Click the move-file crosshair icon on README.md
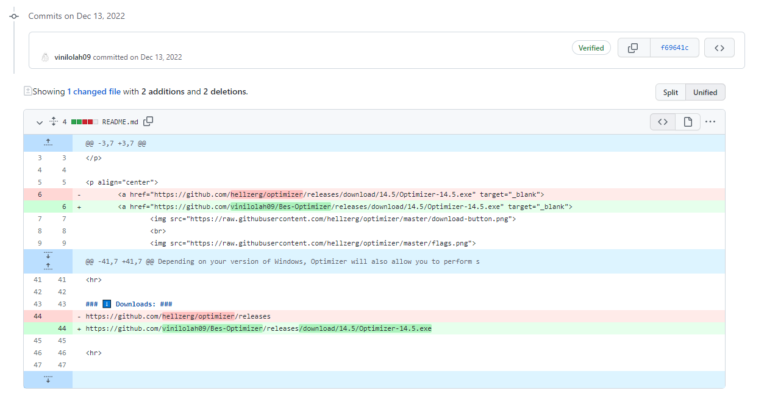The height and width of the screenshot is (410, 778). (x=54, y=121)
